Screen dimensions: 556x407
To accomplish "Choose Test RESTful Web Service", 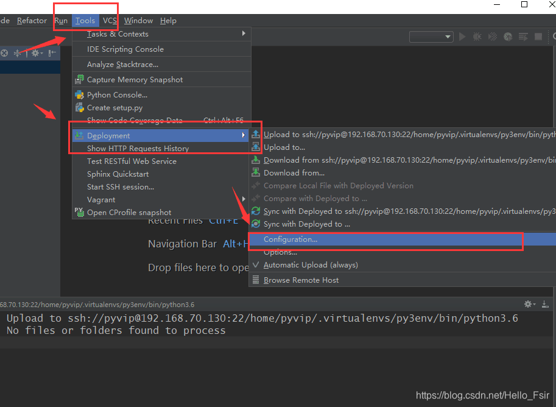I will tap(162, 161).
